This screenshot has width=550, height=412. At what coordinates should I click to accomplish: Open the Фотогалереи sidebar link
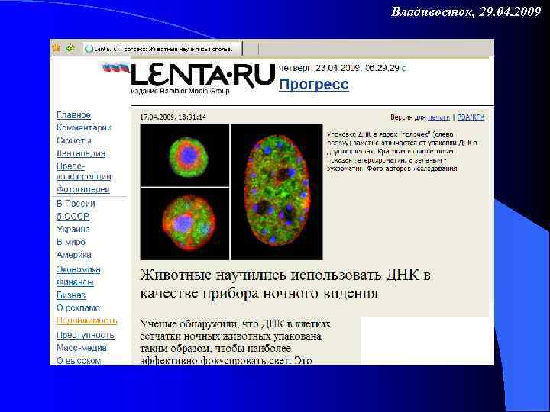[x=83, y=189]
